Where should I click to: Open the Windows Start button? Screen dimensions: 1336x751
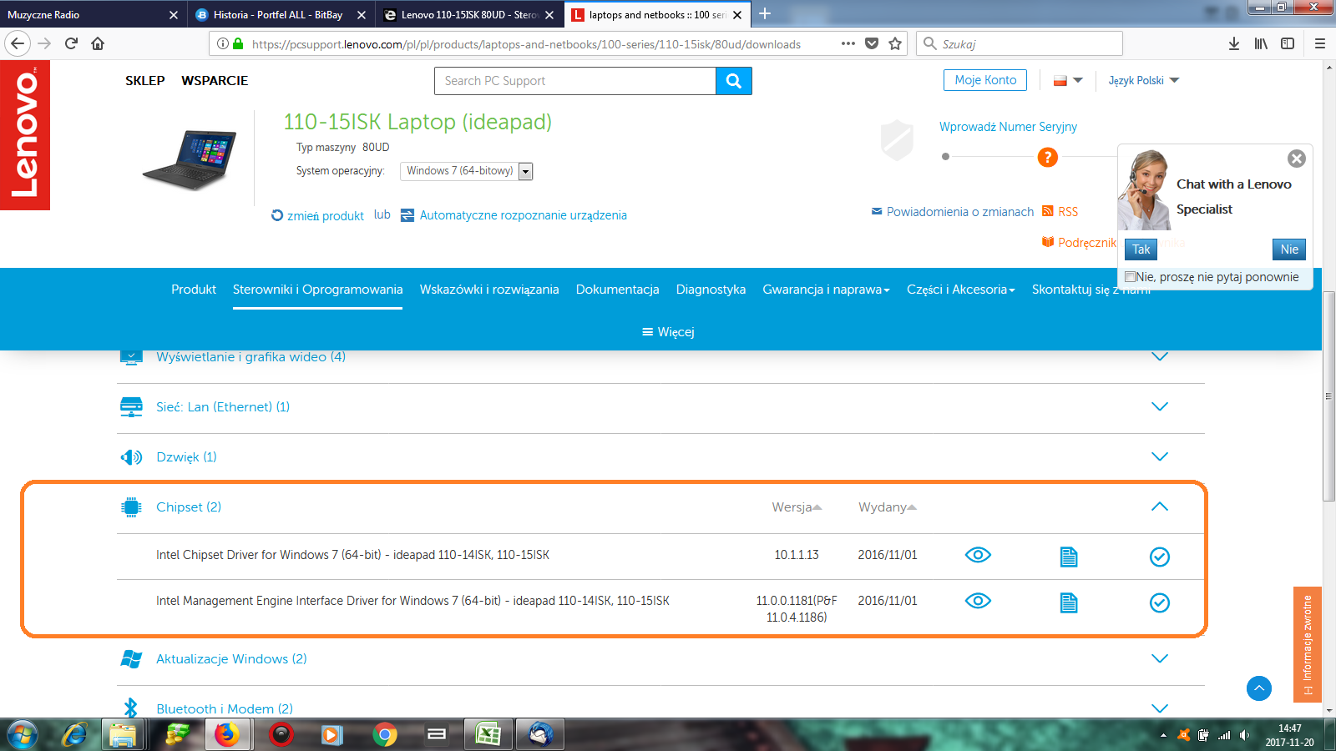[x=23, y=734]
